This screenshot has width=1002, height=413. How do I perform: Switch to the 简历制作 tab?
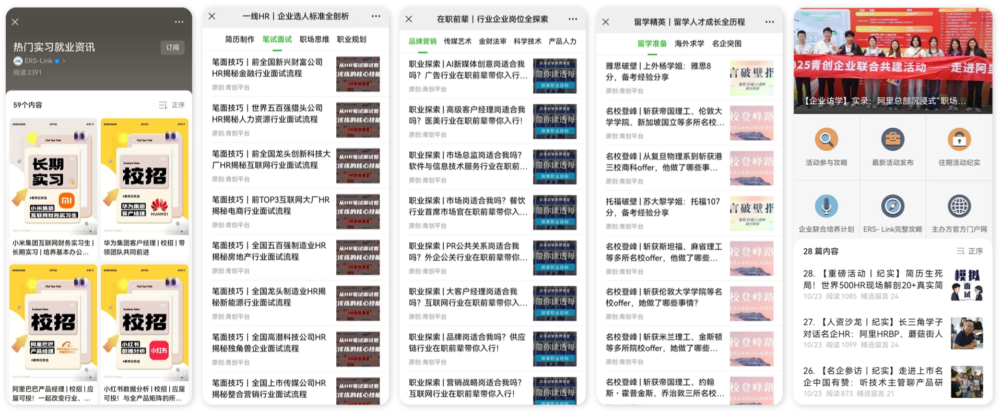[240, 40]
